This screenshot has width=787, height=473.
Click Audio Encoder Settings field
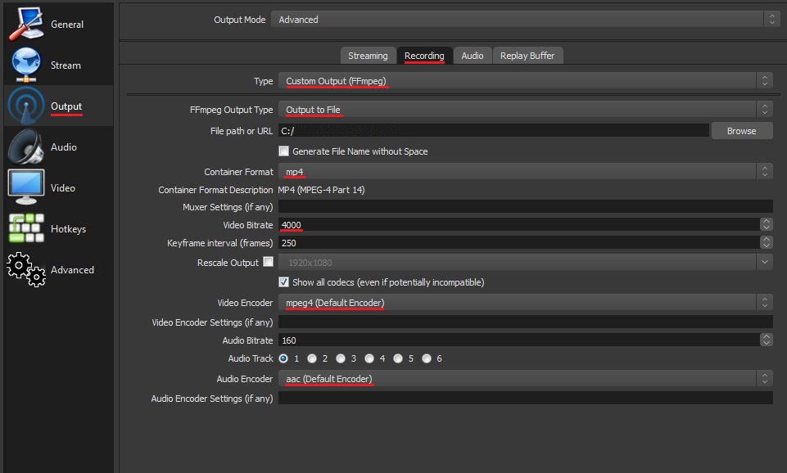[x=526, y=399]
